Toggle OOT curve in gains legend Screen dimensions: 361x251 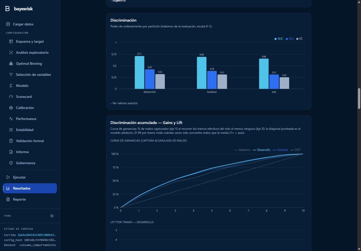(295, 150)
